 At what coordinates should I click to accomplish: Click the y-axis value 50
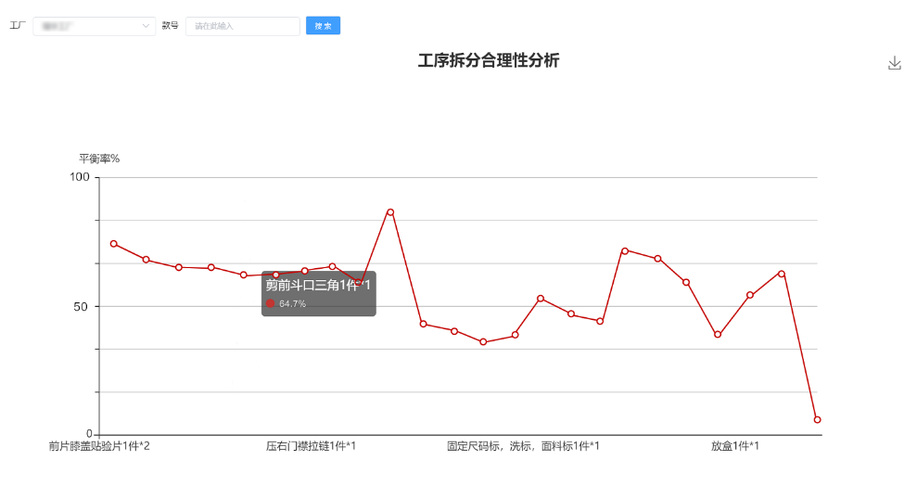pos(83,306)
